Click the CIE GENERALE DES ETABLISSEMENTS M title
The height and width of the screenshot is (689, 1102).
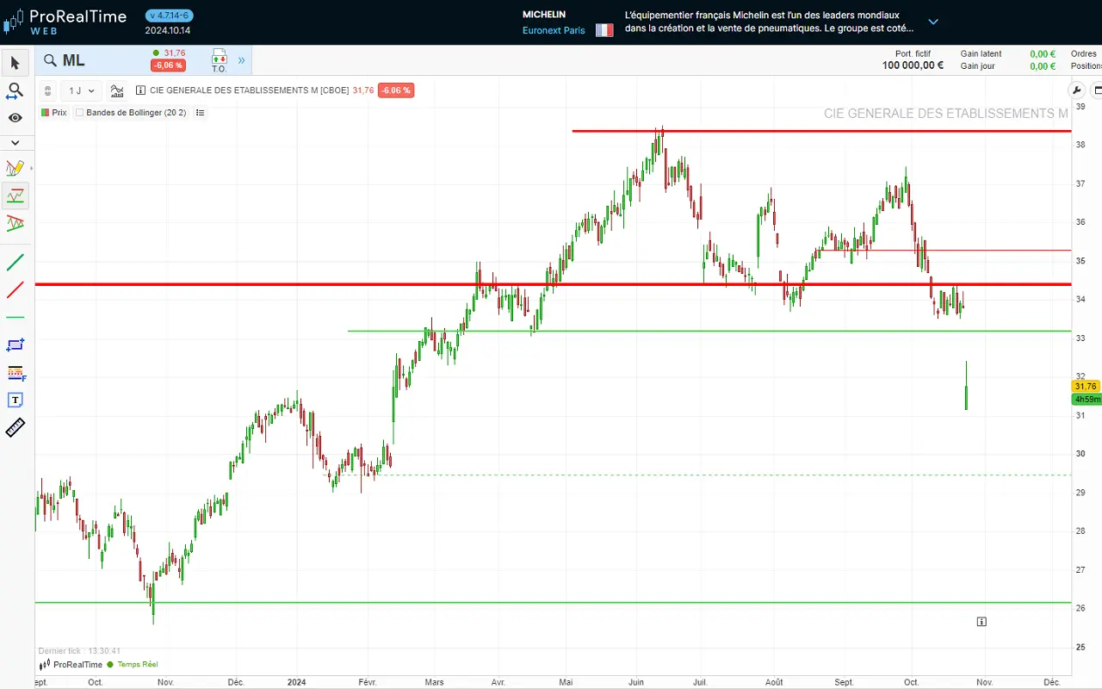[945, 114]
